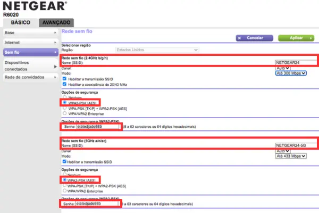This screenshot has height=213, width=319.
Task: Toggle 5GHz Habilitar a transmissão SSID
Action: pos(64,162)
